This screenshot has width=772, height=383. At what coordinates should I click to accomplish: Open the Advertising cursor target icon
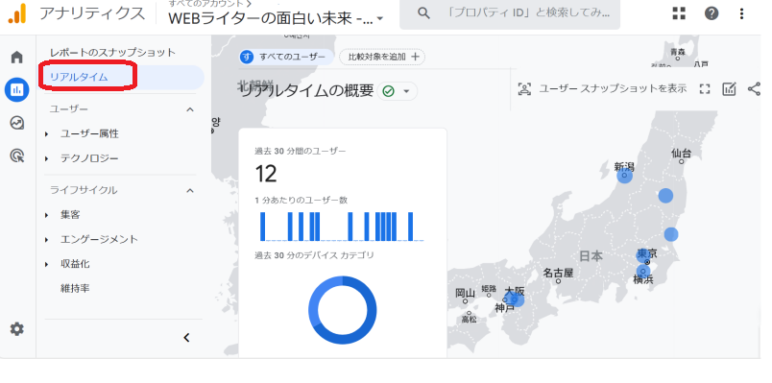coord(16,156)
